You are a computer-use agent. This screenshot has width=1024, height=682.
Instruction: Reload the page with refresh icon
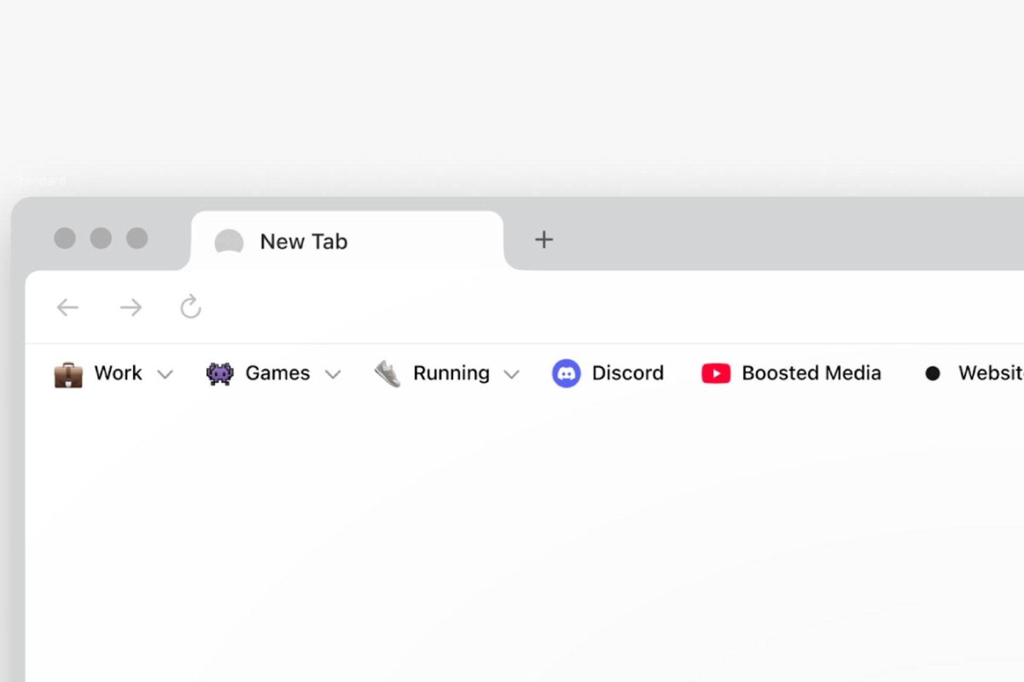190,307
